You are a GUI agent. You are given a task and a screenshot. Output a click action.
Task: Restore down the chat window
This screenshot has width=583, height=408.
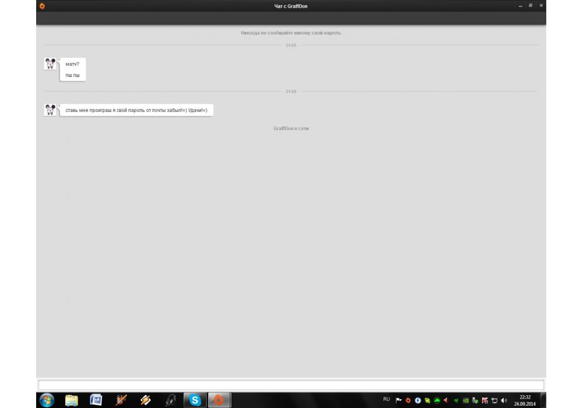tap(531, 5)
